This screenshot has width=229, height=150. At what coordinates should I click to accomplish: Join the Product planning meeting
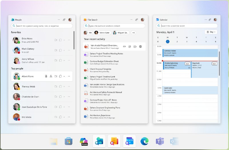(x=187, y=64)
